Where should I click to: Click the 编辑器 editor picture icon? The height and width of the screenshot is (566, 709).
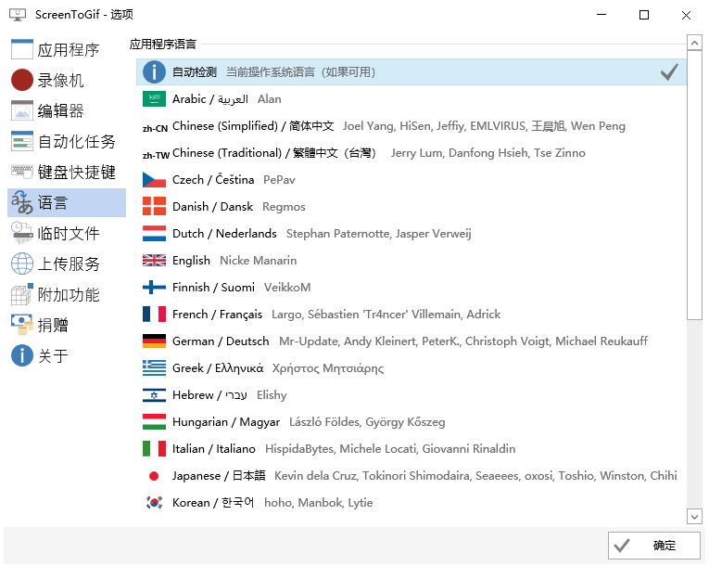tap(21, 110)
